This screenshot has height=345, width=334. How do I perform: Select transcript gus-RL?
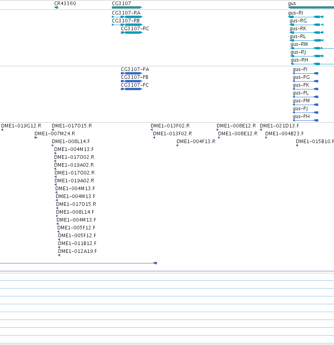tap(307, 40)
